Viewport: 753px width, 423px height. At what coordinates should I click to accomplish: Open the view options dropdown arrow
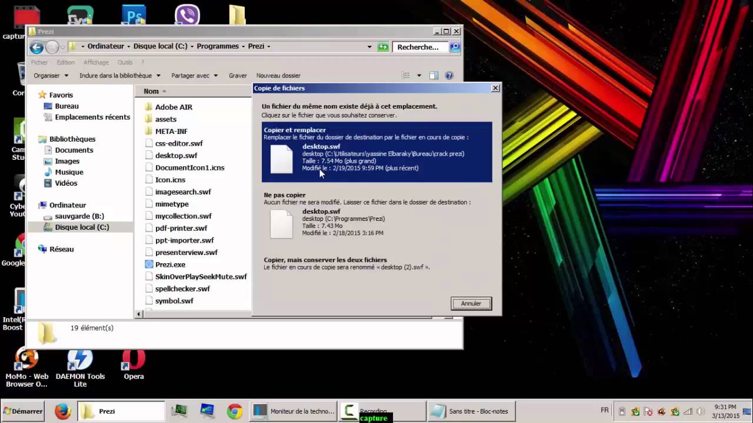(x=419, y=76)
